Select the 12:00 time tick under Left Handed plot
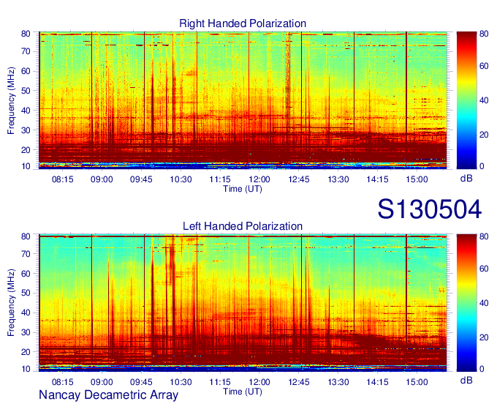Screen dimensions: 497x404 tap(259, 382)
